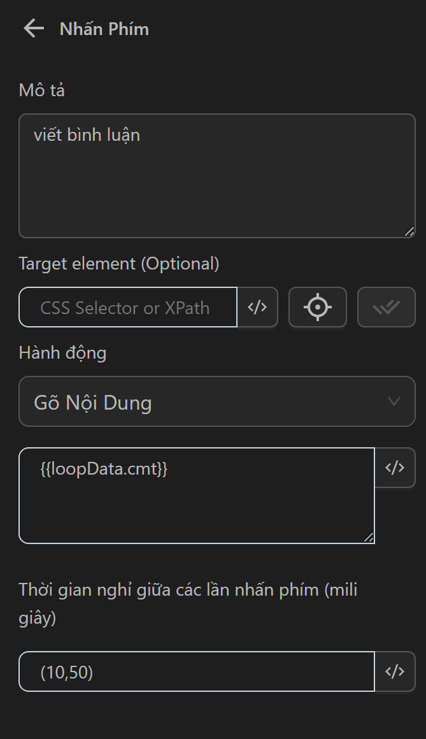
Task: Activate the crosshair element picker button
Action: [317, 308]
